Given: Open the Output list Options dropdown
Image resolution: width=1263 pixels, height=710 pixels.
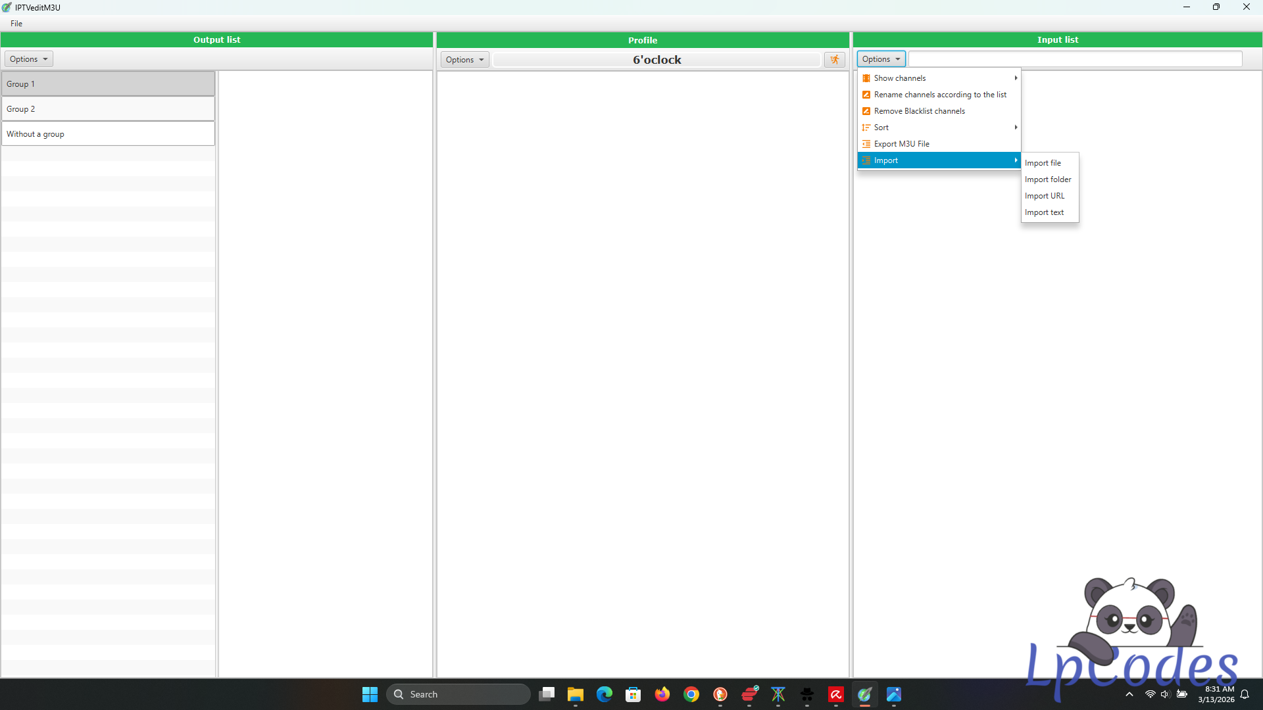Looking at the screenshot, I should [28, 59].
